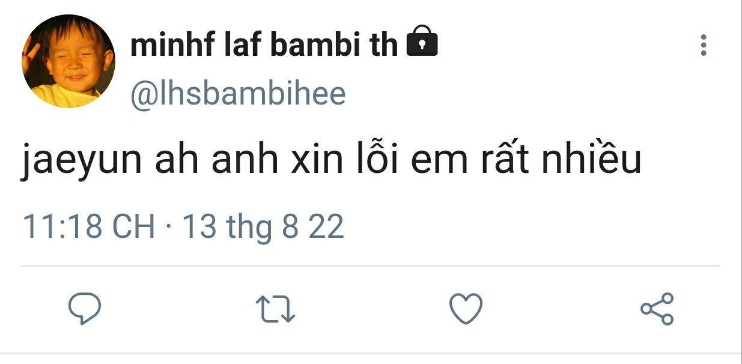This screenshot has width=742, height=364.
Task: Open the share icon below the tweet
Action: [657, 309]
